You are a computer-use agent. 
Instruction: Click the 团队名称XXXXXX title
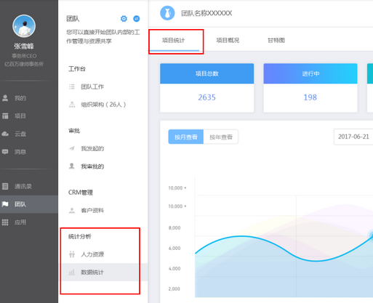click(206, 13)
